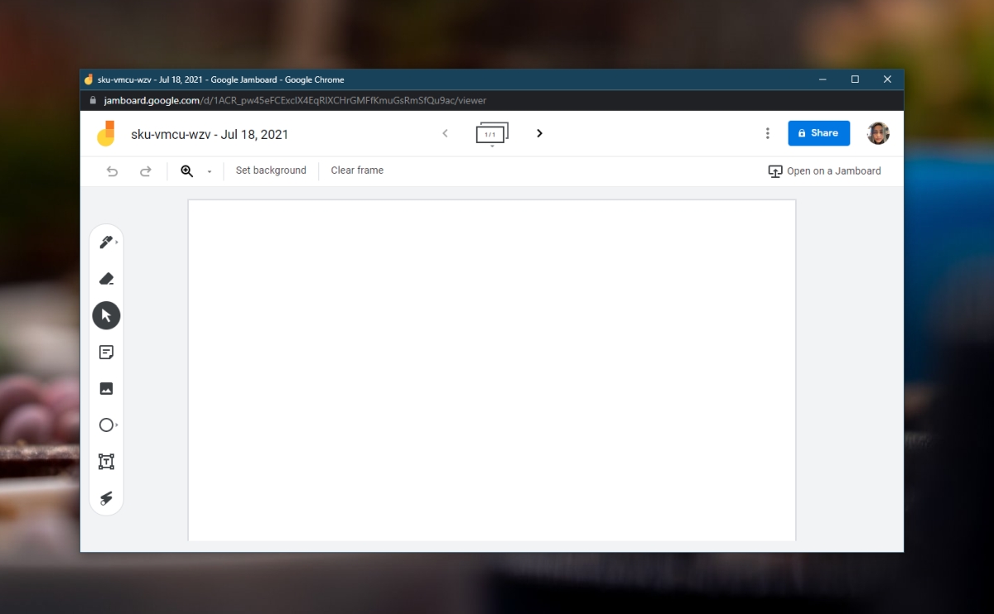Viewport: 994px width, 614px height.
Task: Redo the last action
Action: (x=146, y=171)
